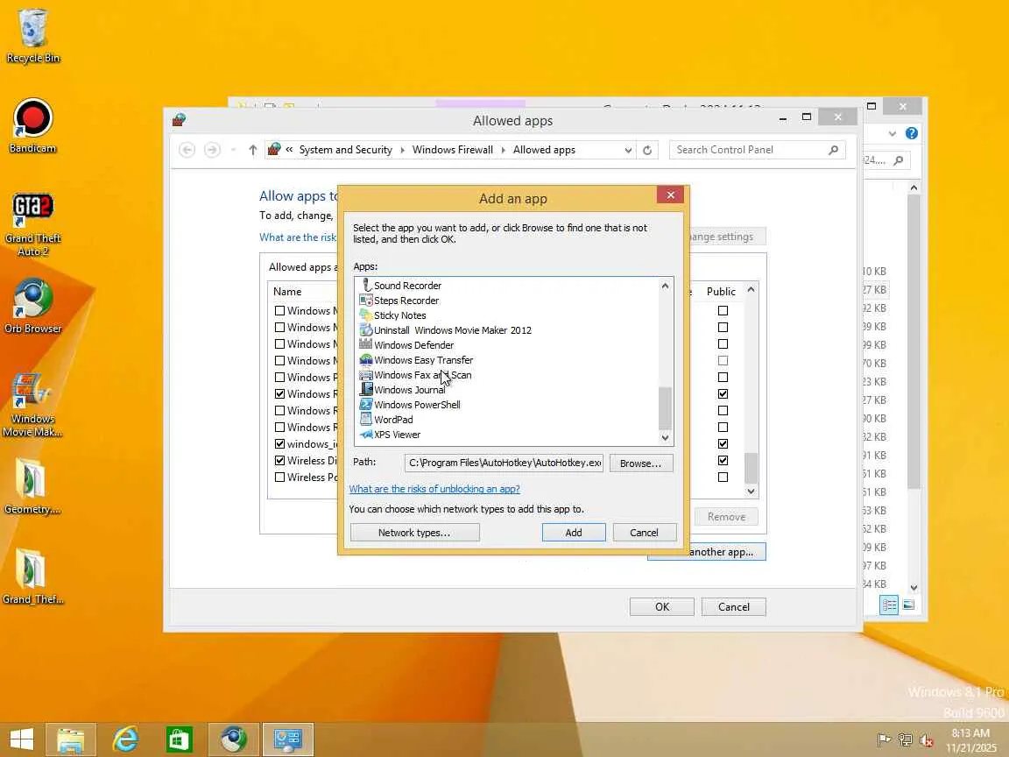1009x757 pixels.
Task: Cancel the Add an app dialog
Action: [644, 533]
